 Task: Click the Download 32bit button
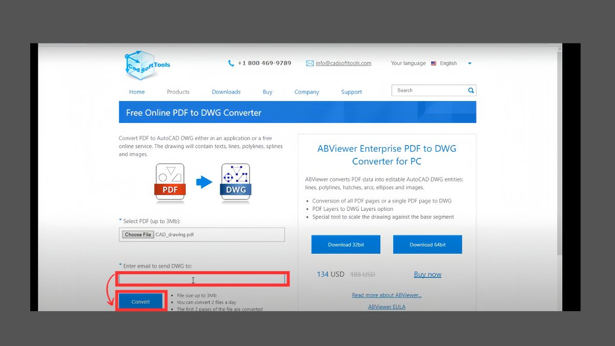345,244
